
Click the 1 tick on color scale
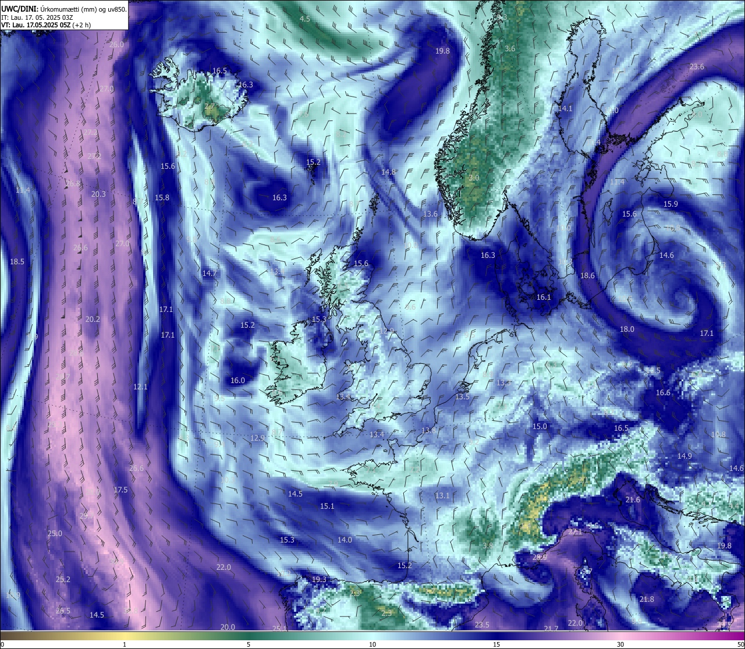pos(125,644)
